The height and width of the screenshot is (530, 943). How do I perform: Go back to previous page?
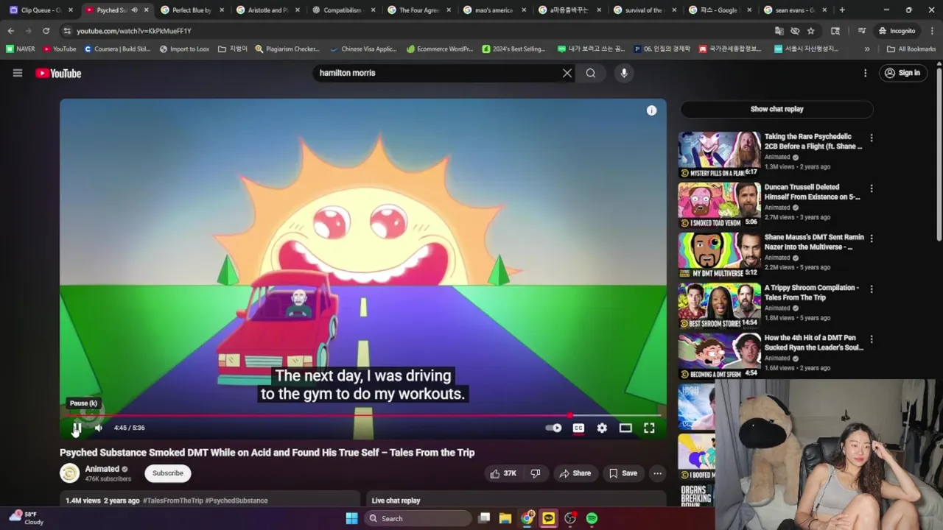(x=11, y=31)
